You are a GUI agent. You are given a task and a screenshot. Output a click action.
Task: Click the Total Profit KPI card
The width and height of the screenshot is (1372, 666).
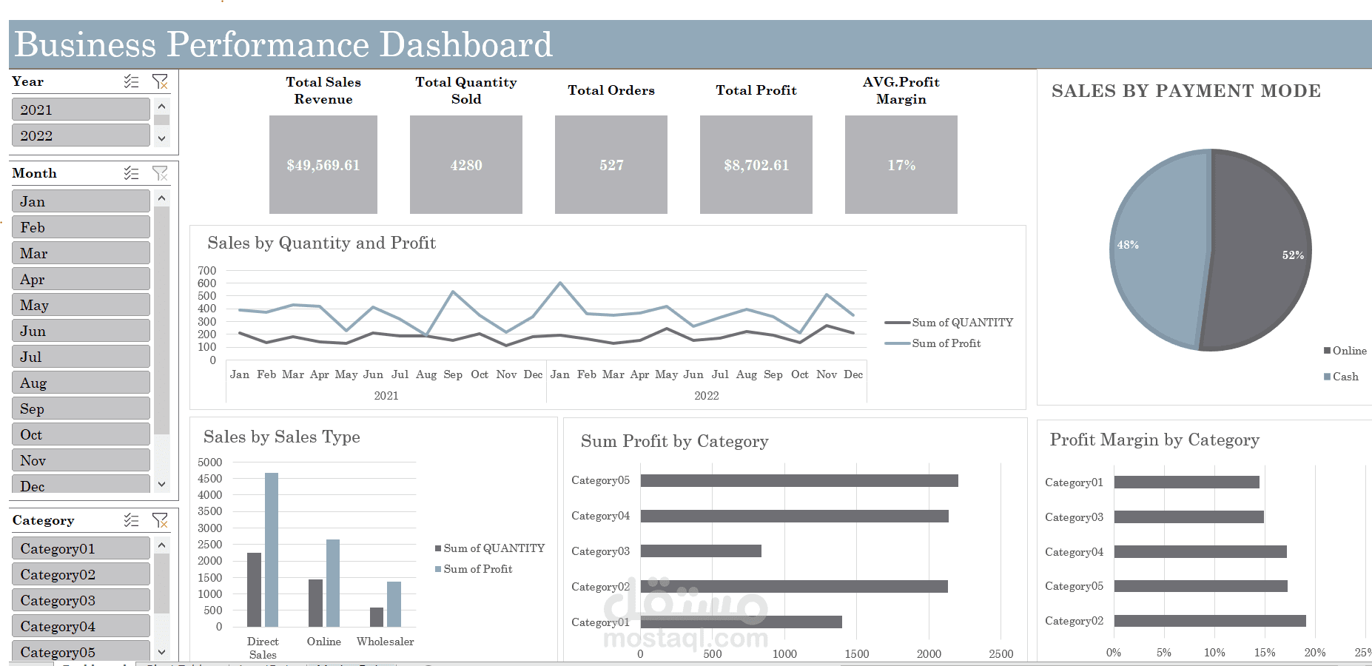(x=756, y=164)
